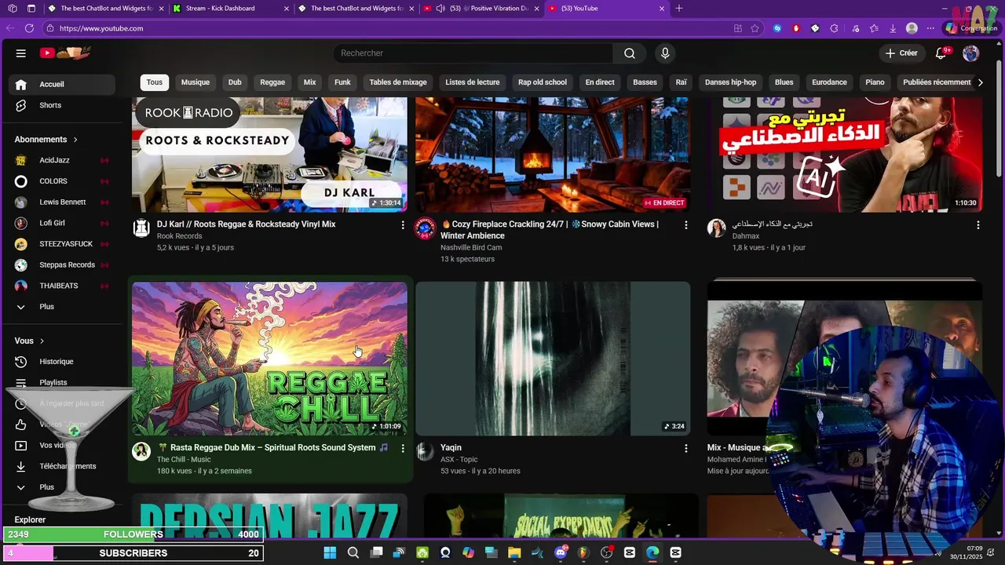Image resolution: width=1005 pixels, height=565 pixels.
Task: Open Historique in the sidebar
Action: 62,362
